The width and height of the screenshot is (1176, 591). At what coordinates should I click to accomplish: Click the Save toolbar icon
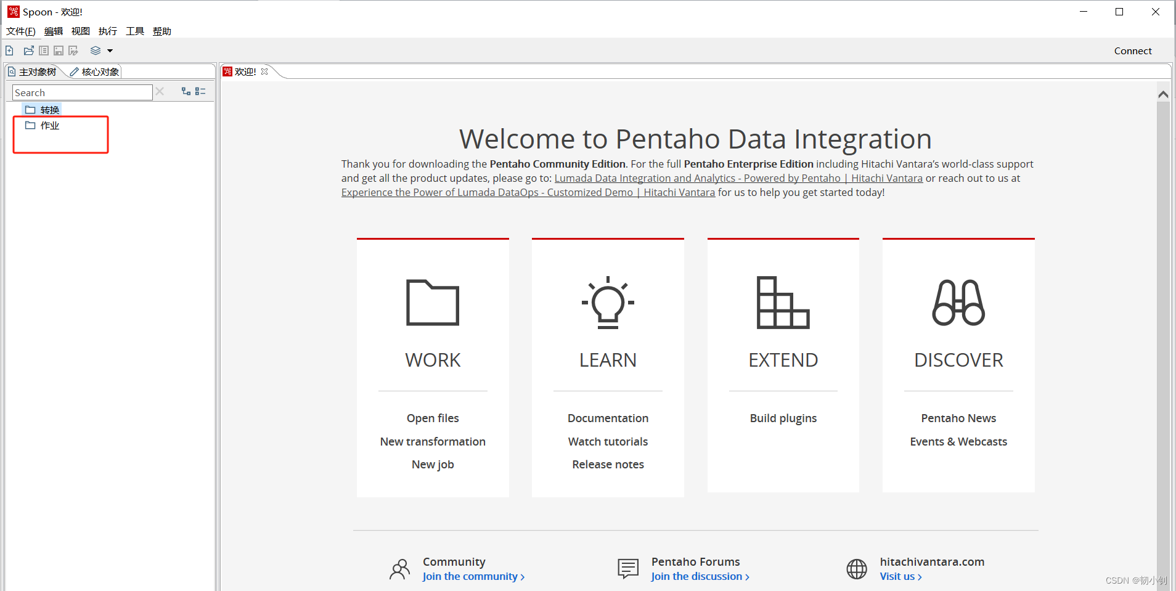pos(59,51)
